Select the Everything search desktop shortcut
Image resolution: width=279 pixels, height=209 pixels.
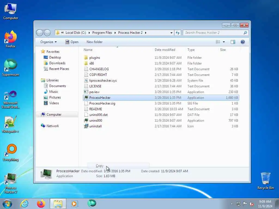[x=11, y=152]
